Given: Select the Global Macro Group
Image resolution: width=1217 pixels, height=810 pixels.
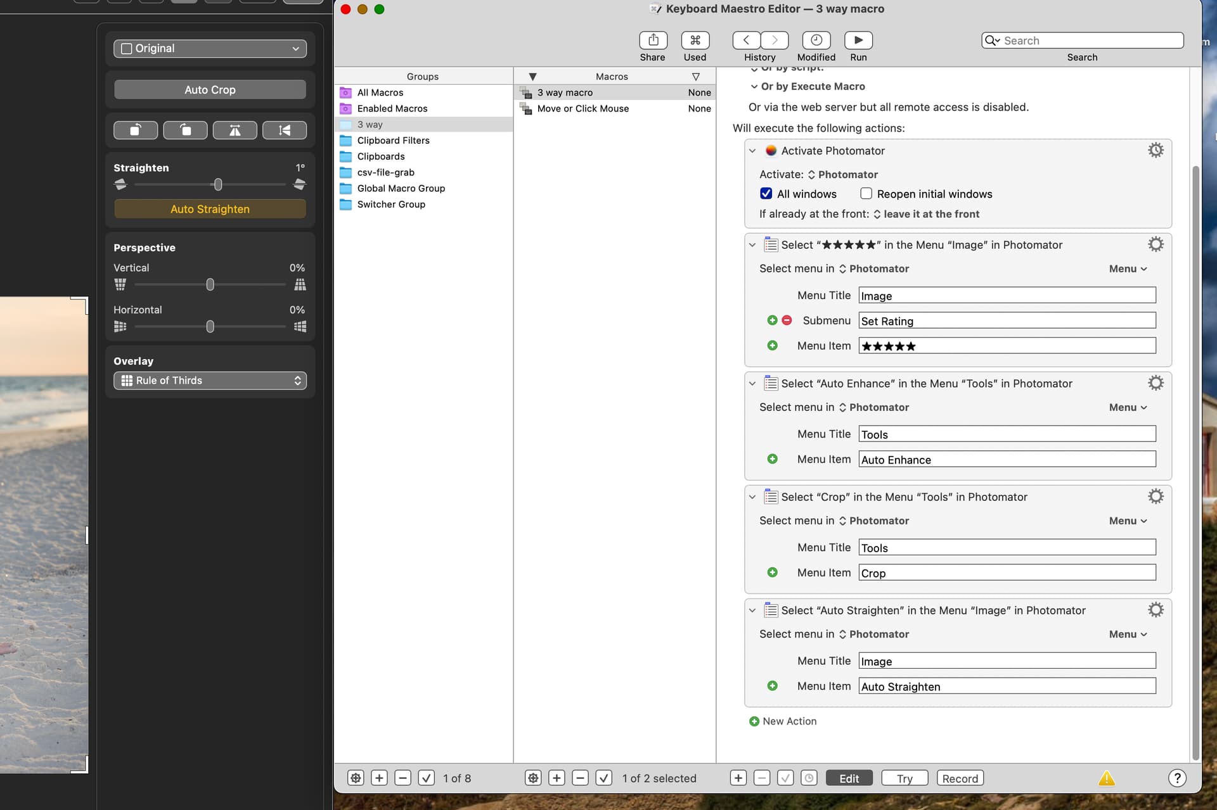Looking at the screenshot, I should [x=423, y=188].
